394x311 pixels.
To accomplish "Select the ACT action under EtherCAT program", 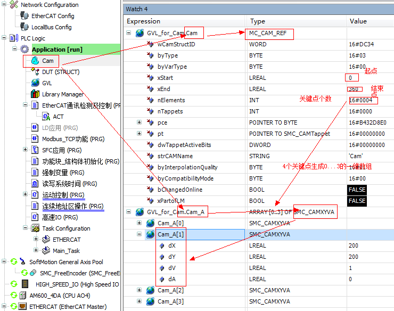I will [58, 117].
